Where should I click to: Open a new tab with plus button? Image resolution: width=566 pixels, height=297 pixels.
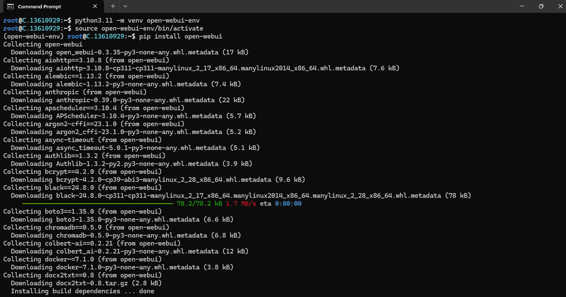pyautogui.click(x=113, y=6)
